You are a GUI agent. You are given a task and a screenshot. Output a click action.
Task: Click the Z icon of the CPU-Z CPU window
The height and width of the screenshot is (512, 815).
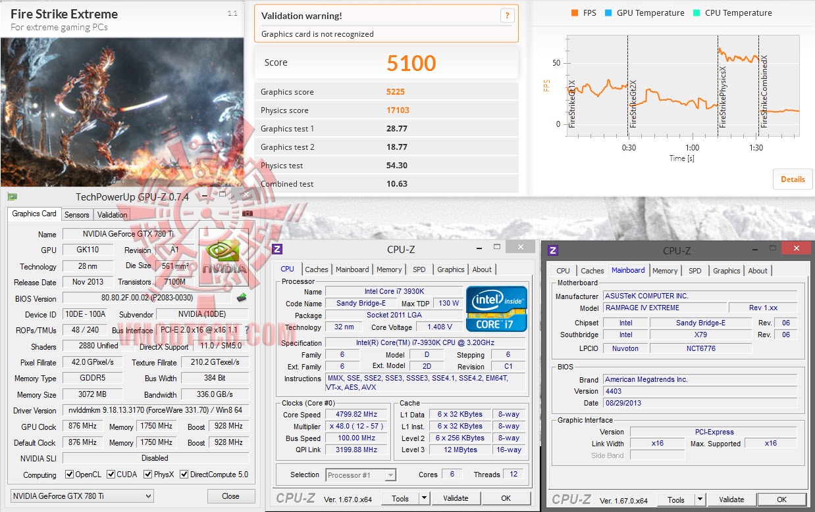point(277,248)
